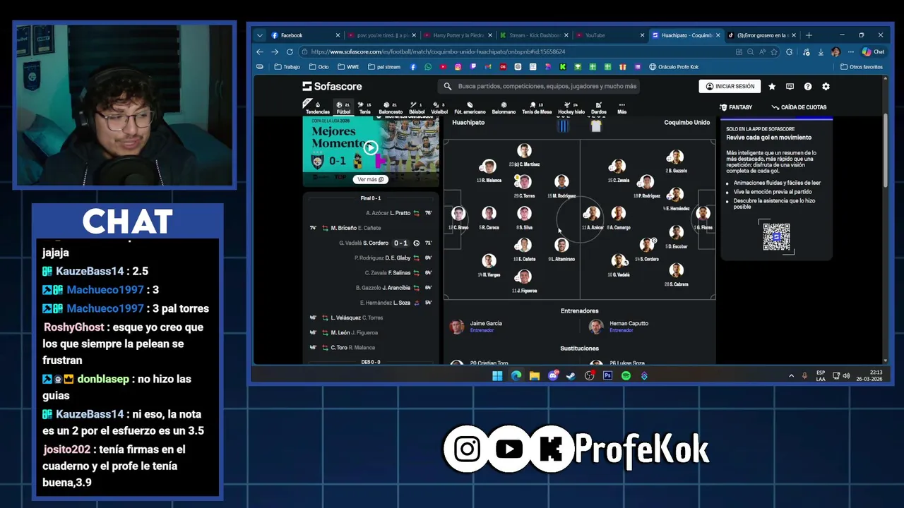Open the Windows Start button
The height and width of the screenshot is (508, 904).
pyautogui.click(x=497, y=376)
